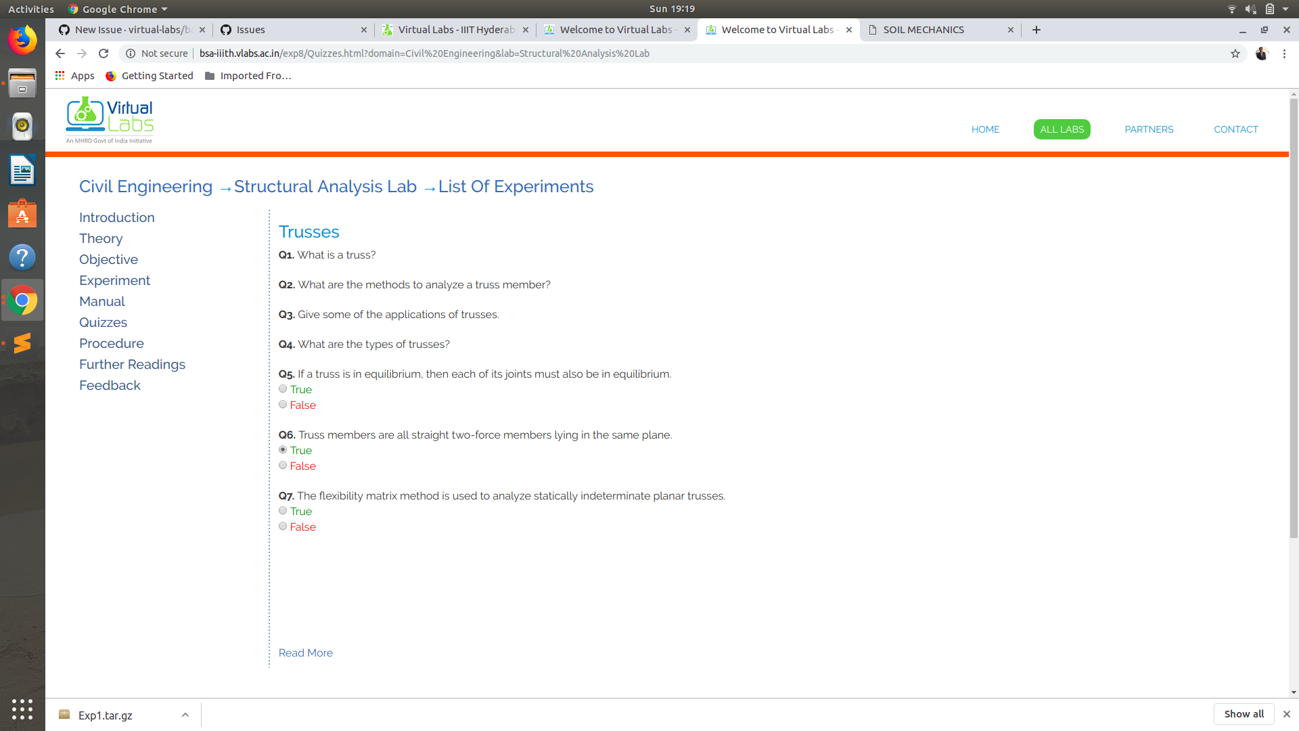Mark Q6 statement as False
Screen dimensions: 1299x731
pyautogui.click(x=283, y=465)
